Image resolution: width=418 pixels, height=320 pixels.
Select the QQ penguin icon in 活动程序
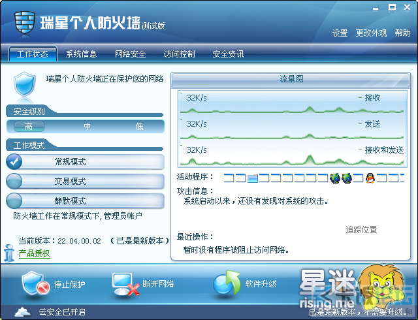coord(370,178)
